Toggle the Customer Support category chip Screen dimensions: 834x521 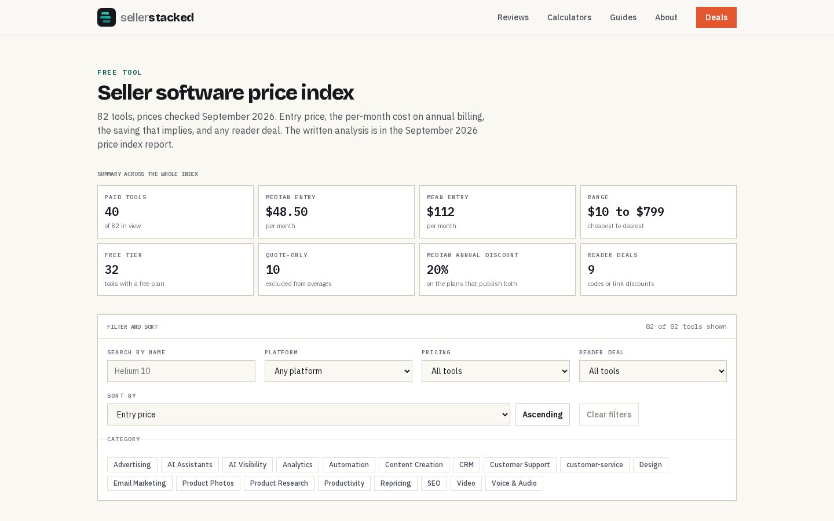coord(520,465)
